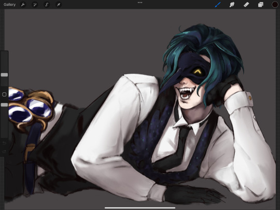Redo with the sidebar redo arrow

pyautogui.click(x=4, y=151)
